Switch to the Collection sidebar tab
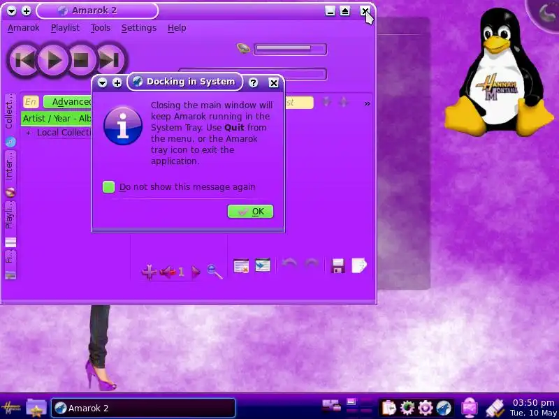This screenshot has width=559, height=419. pyautogui.click(x=10, y=120)
